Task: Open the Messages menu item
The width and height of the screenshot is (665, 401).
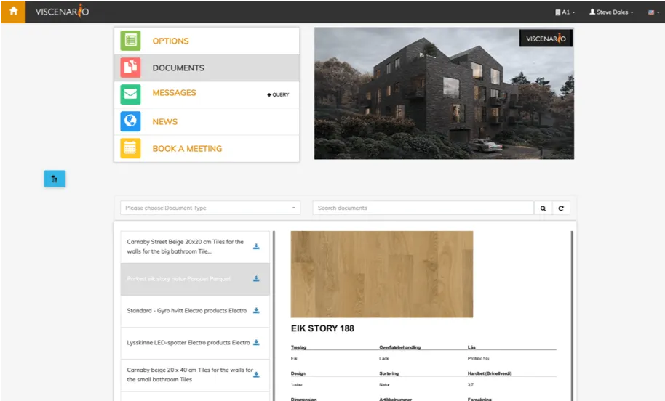Action: [174, 93]
